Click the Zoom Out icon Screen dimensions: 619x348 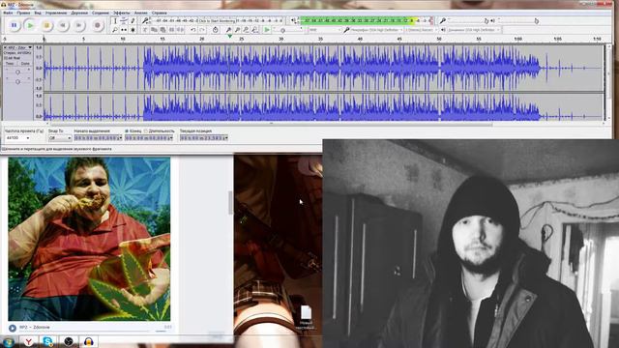237,30
